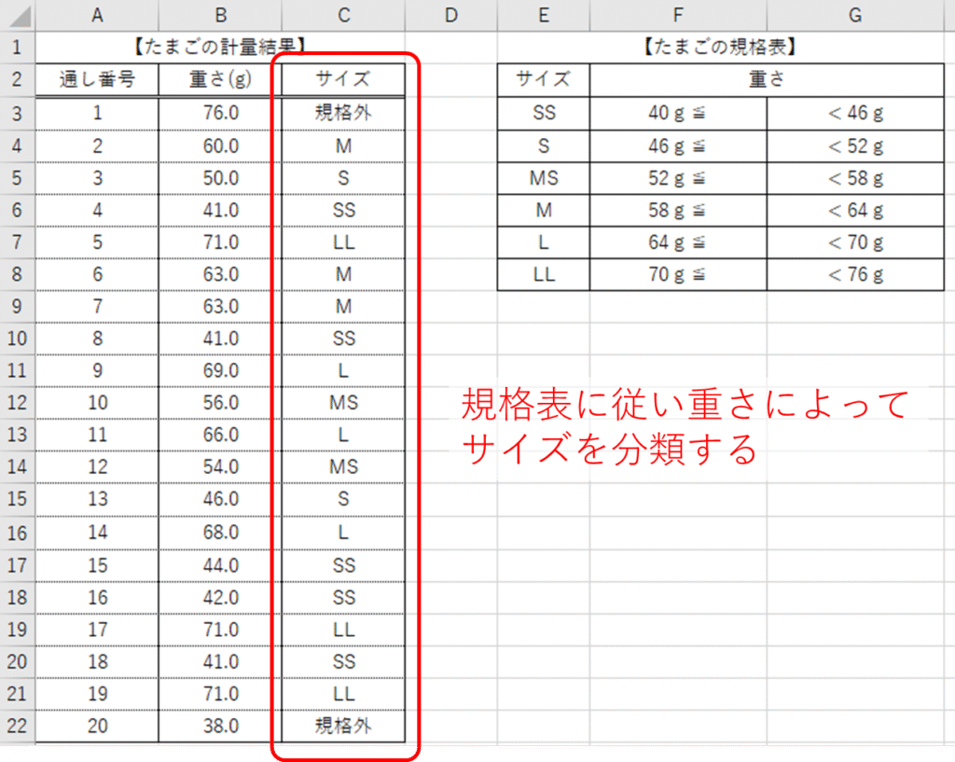Screen dimensions: 955x762
Task: Click the 【たまごの計量結果】 title cell
Action: pyautogui.click(x=220, y=47)
